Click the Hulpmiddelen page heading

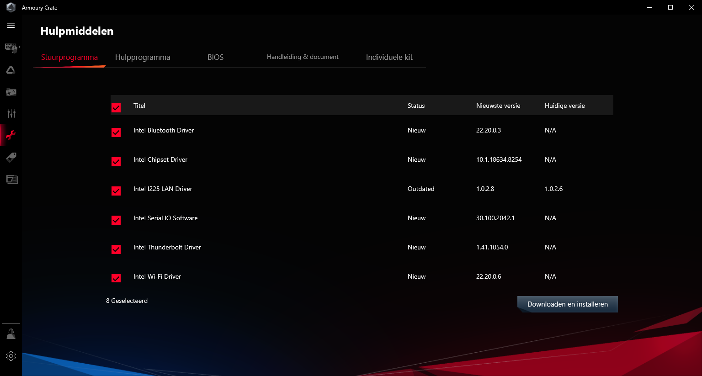pyautogui.click(x=77, y=31)
